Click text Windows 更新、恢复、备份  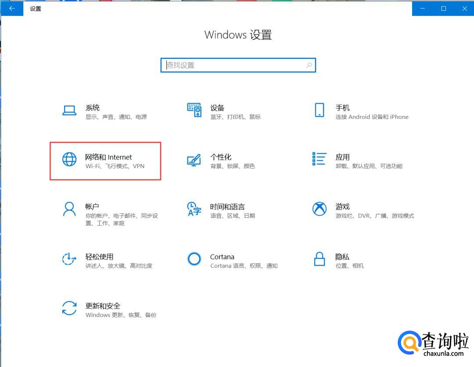121,315
